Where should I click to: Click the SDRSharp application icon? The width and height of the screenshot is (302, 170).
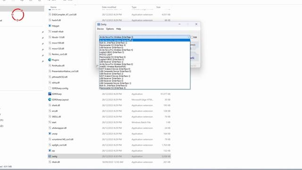pyautogui.click(x=50, y=94)
